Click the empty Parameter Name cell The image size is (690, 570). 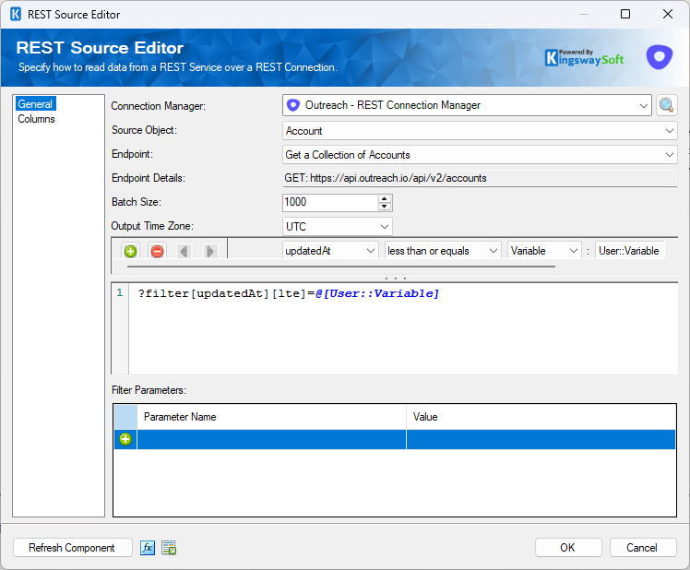pyautogui.click(x=271, y=439)
